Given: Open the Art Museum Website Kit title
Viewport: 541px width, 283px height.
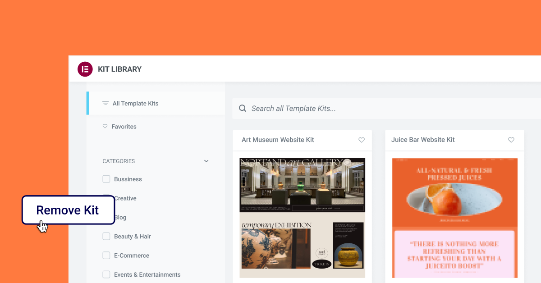Looking at the screenshot, I should click(278, 140).
